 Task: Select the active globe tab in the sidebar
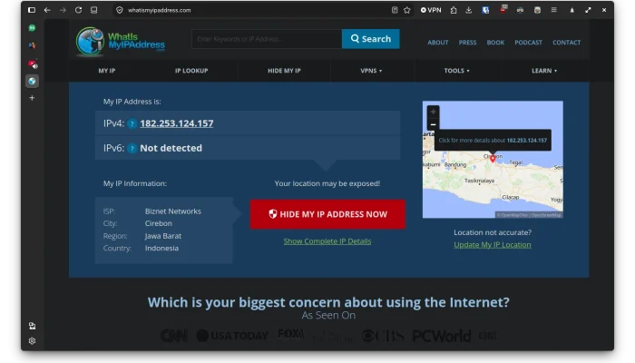pos(32,81)
